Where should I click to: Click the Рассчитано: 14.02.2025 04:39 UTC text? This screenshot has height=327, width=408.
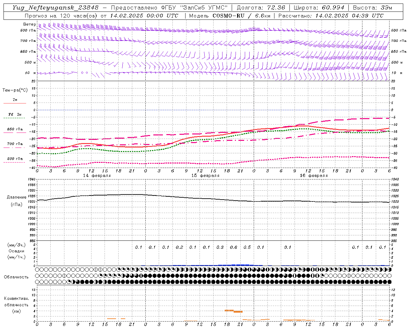[x=331, y=16]
